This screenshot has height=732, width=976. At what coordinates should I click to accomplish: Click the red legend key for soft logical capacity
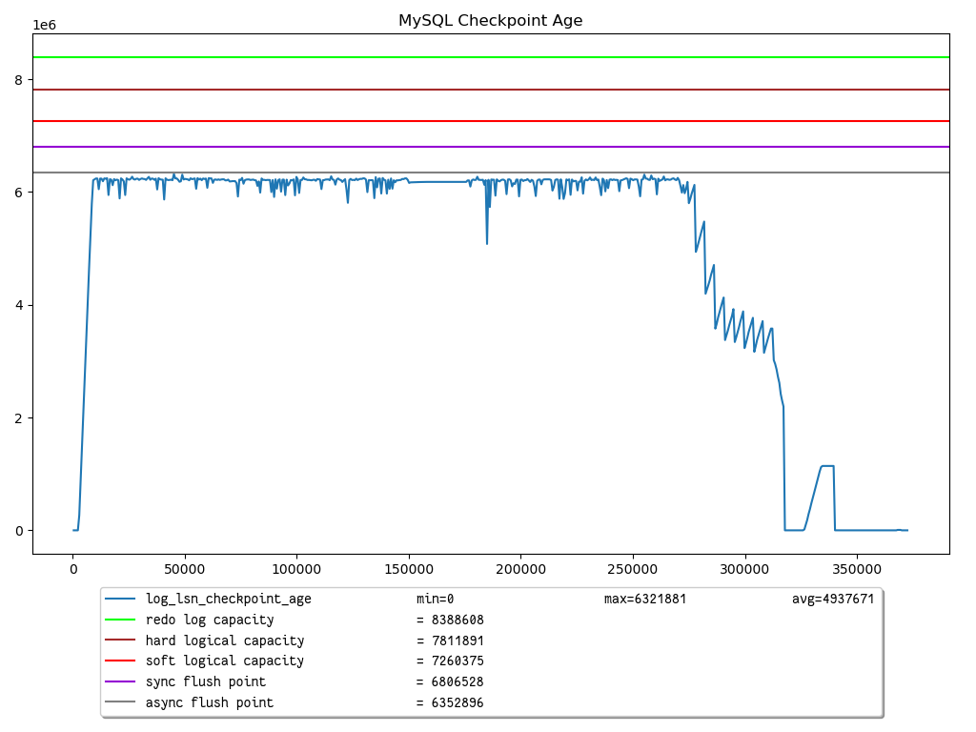point(122,661)
